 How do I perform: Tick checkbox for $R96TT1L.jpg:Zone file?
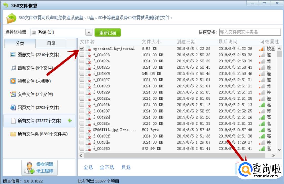82,129
